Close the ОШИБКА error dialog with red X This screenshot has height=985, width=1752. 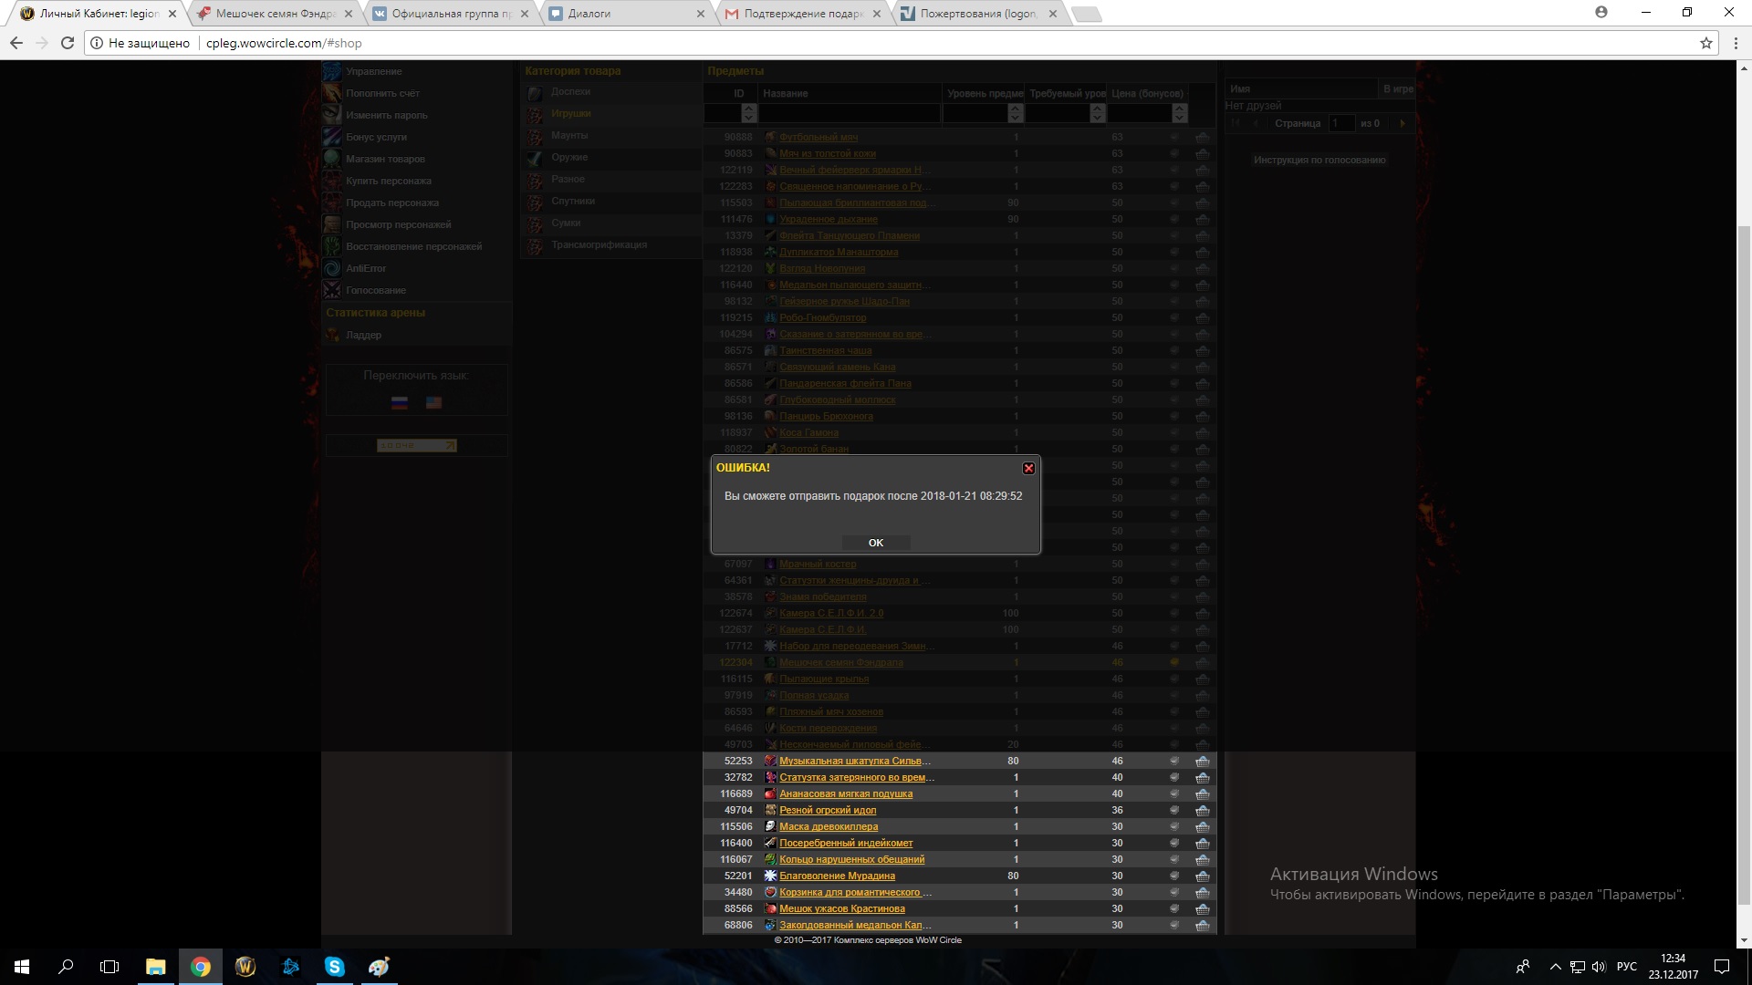point(1028,468)
